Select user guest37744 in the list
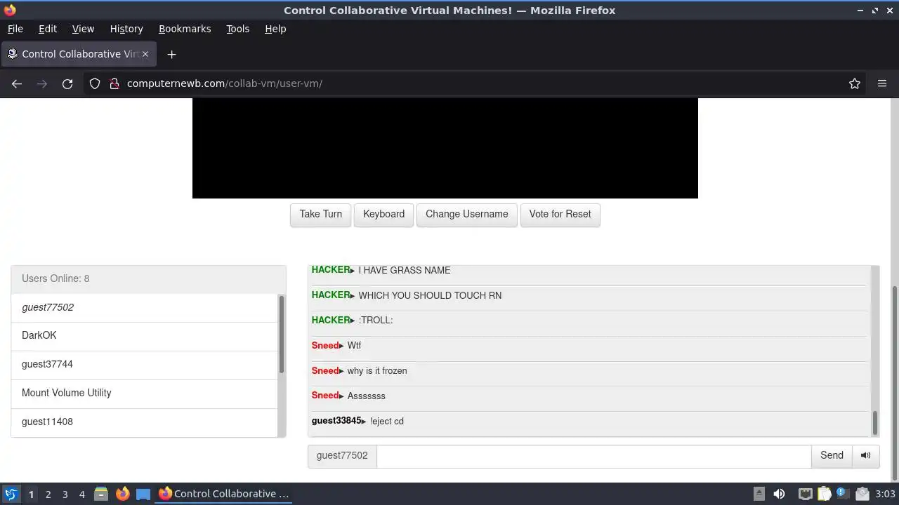The height and width of the screenshot is (505, 899). pos(145,365)
